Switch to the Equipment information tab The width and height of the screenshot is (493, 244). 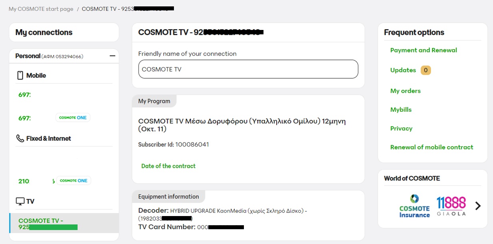(x=168, y=196)
